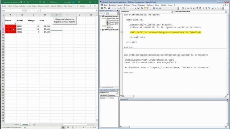Click the Save icon in VBA toolbar
230x129 pixels.
click(x=109, y=8)
